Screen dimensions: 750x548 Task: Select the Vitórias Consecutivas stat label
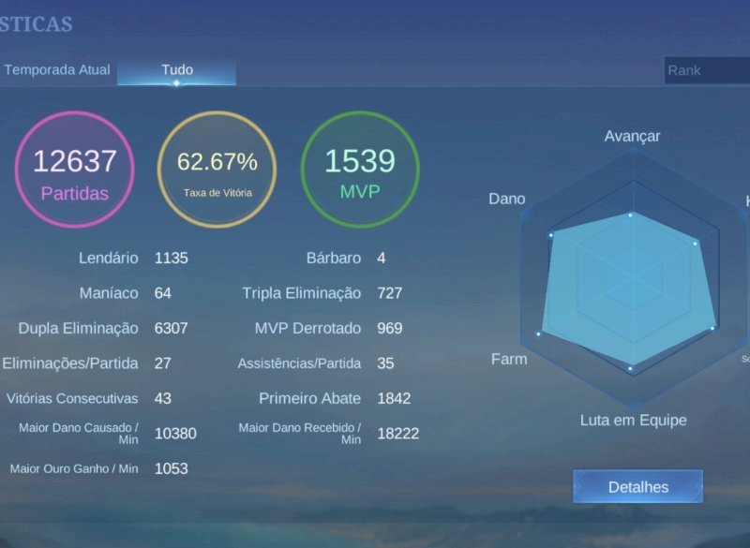pyautogui.click(x=72, y=398)
